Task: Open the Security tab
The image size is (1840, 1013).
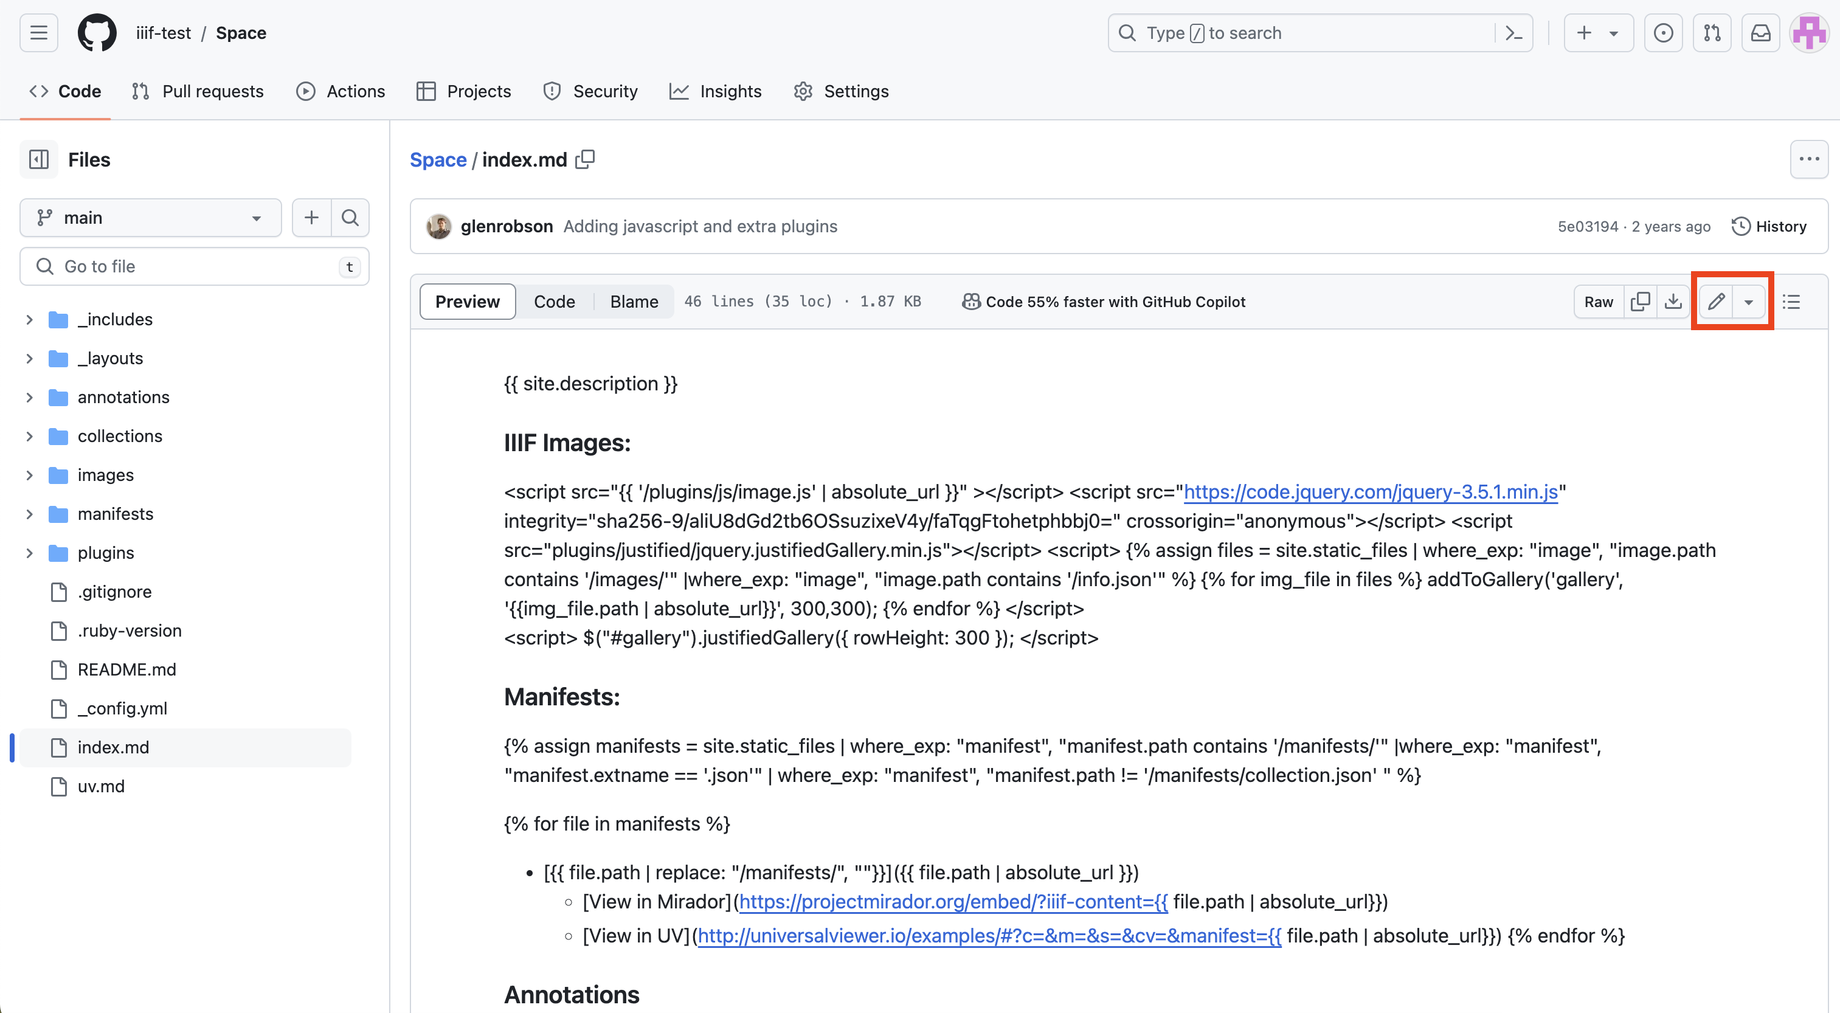Action: click(590, 91)
